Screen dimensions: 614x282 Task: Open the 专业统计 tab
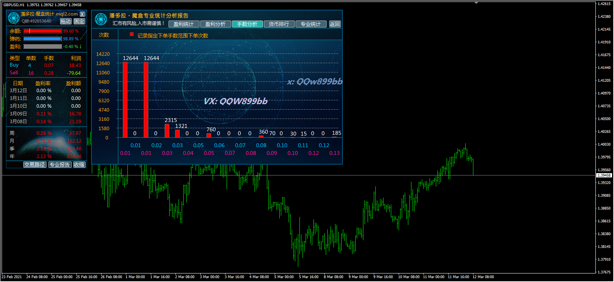click(x=311, y=24)
